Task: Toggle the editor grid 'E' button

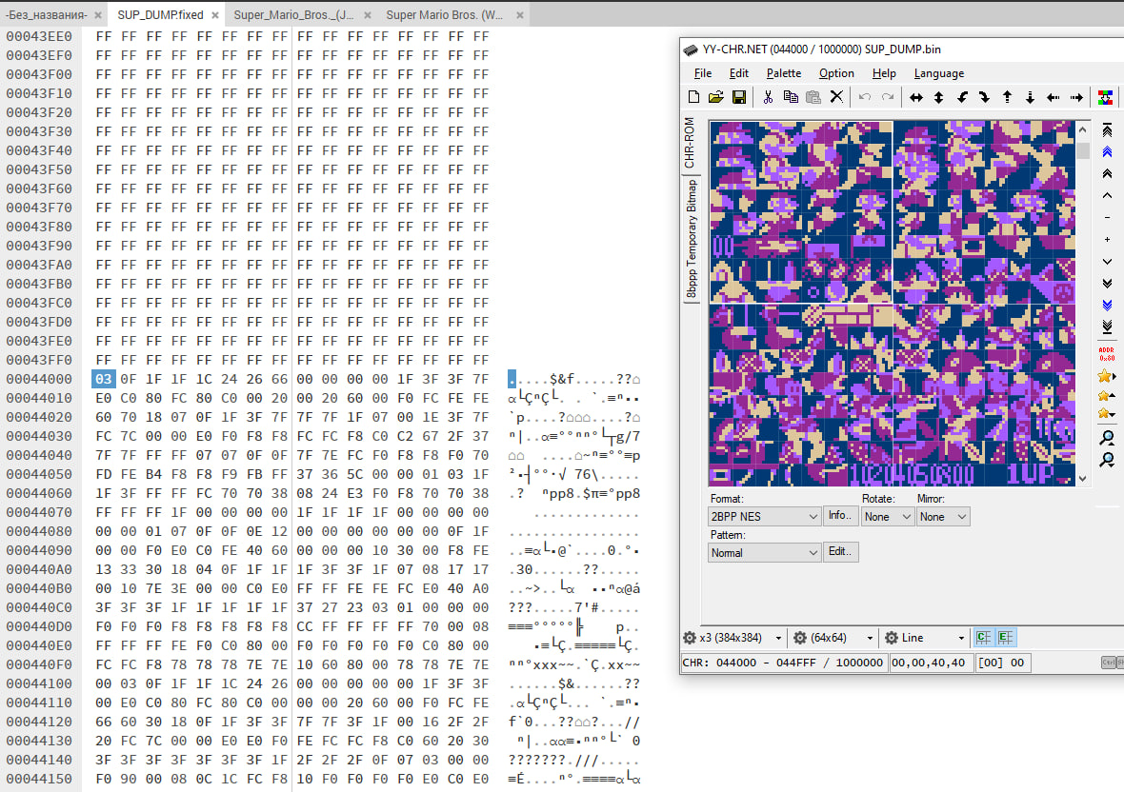Action: coord(1006,638)
